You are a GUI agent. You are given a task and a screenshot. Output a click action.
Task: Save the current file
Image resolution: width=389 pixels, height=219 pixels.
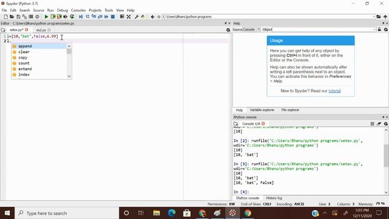(x=18, y=16)
